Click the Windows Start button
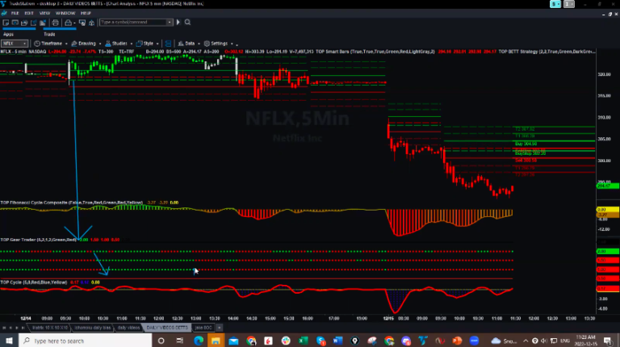Screen dimensions: 620x347 click(x=7, y=341)
